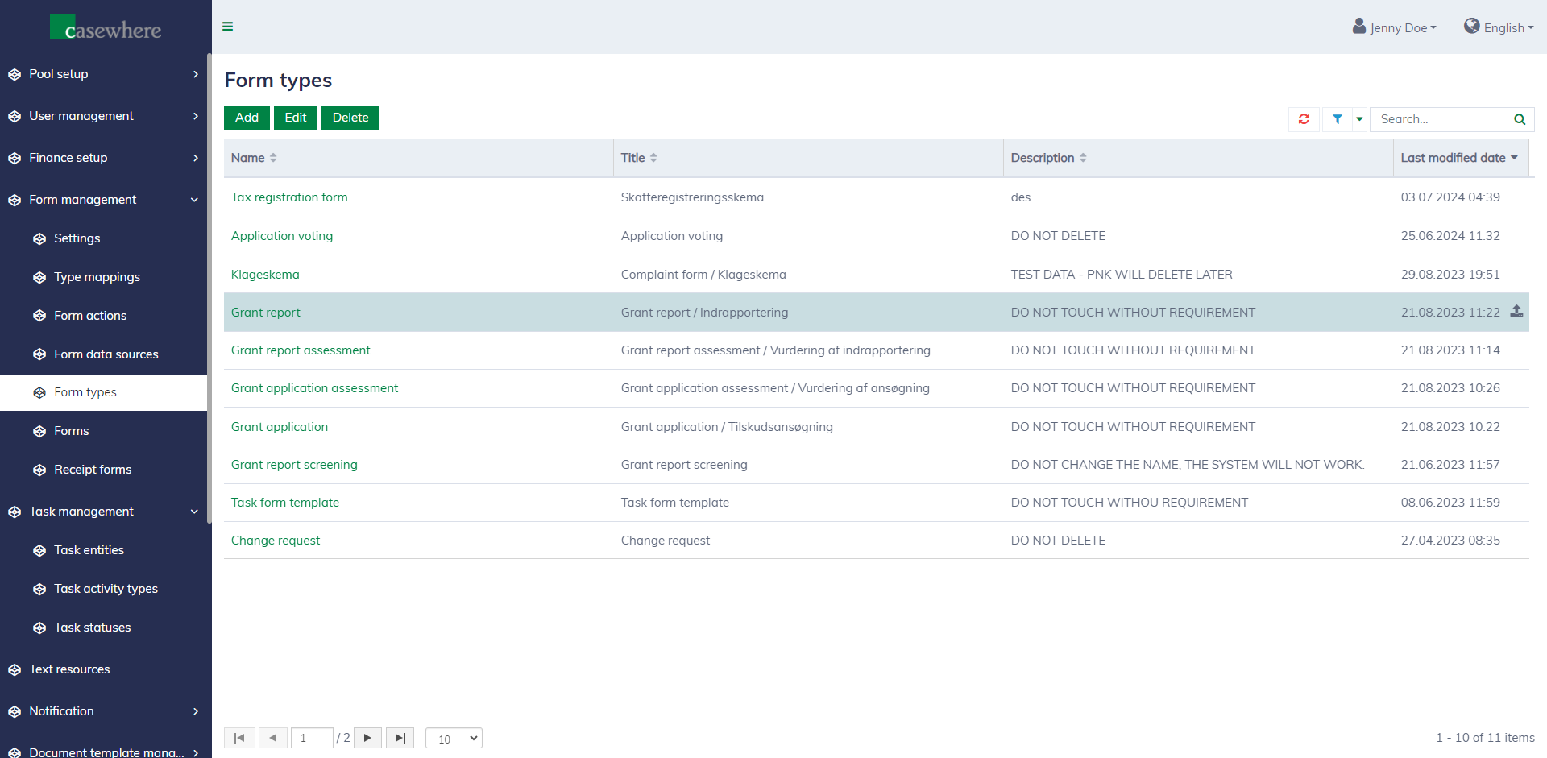
Task: Open the Jenny Doe user menu
Action: 1395,27
